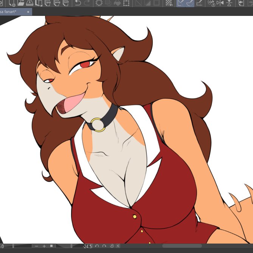Flip the canvas horizontally

coord(220,3)
